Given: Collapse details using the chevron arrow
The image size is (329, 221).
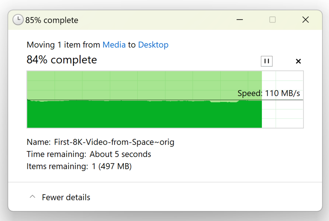Looking at the screenshot, I should click(32, 197).
